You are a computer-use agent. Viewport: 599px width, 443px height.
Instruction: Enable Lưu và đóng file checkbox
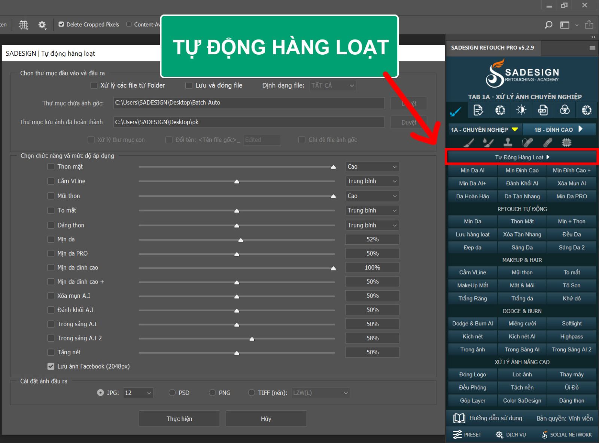189,85
